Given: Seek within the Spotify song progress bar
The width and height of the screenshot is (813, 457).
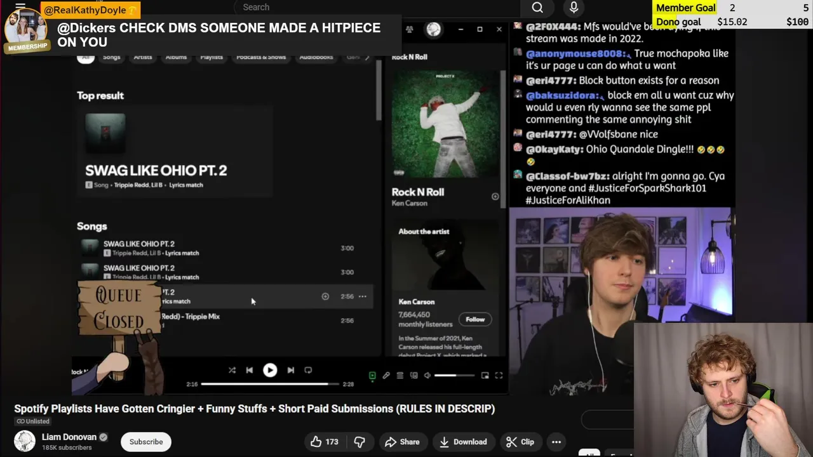Looking at the screenshot, I should tap(270, 384).
